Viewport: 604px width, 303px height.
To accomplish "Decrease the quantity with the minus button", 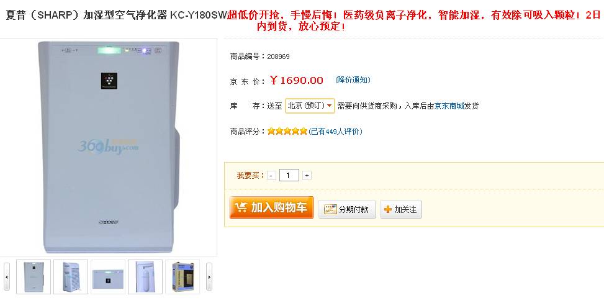I will (x=271, y=176).
